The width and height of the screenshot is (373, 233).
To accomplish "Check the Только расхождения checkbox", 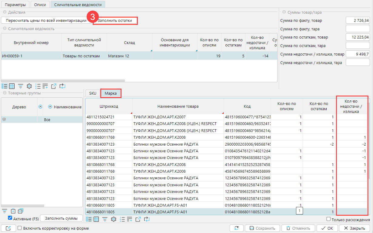I will [328, 219].
